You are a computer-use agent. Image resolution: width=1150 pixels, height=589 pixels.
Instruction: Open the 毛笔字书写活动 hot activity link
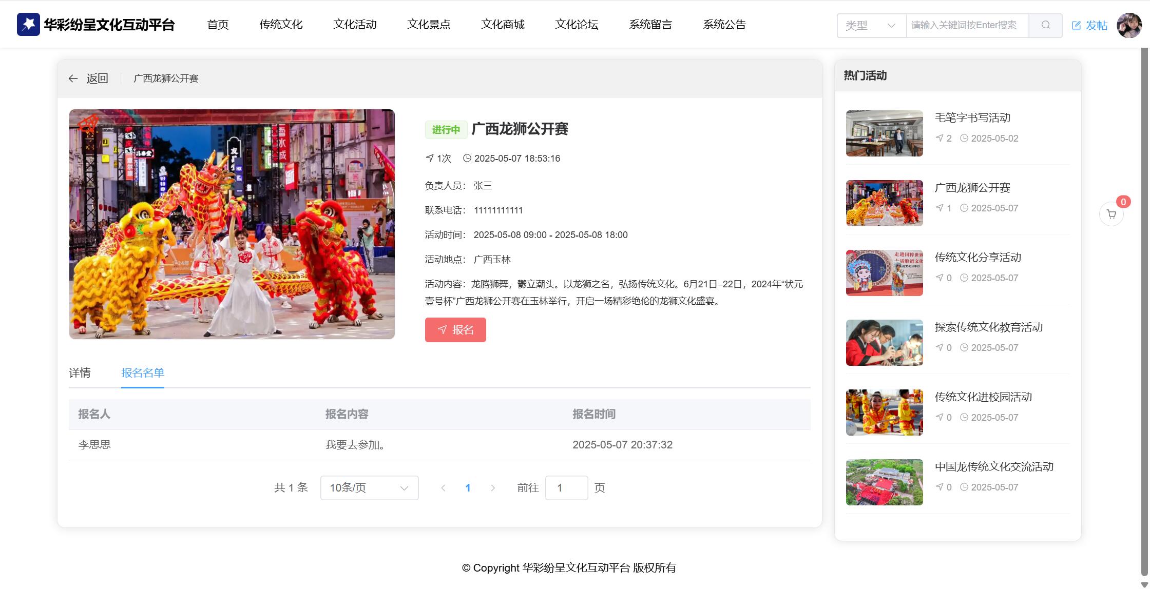tap(972, 118)
